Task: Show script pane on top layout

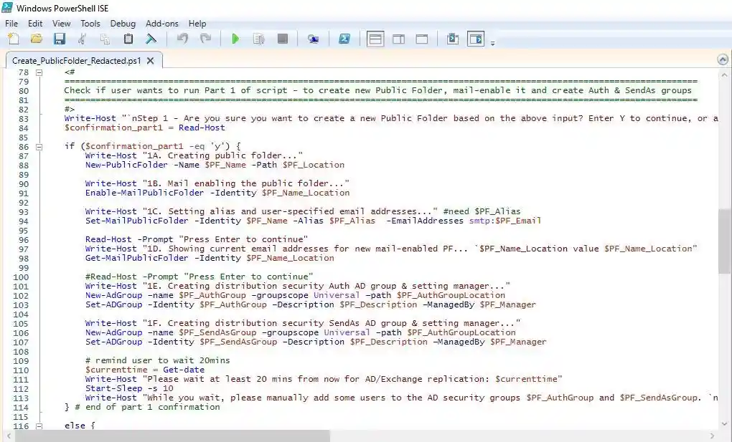Action: point(375,39)
